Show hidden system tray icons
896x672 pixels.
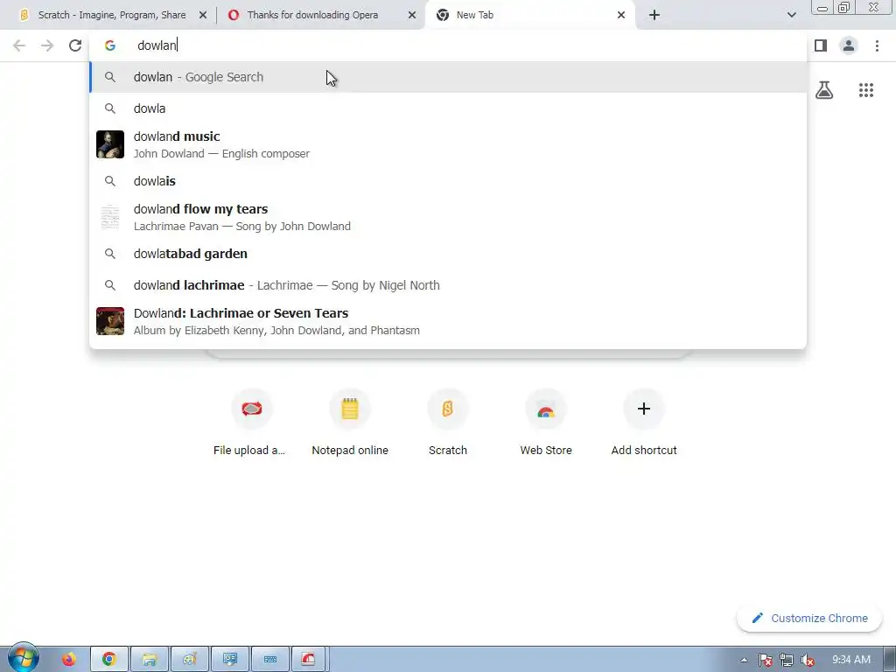(744, 660)
